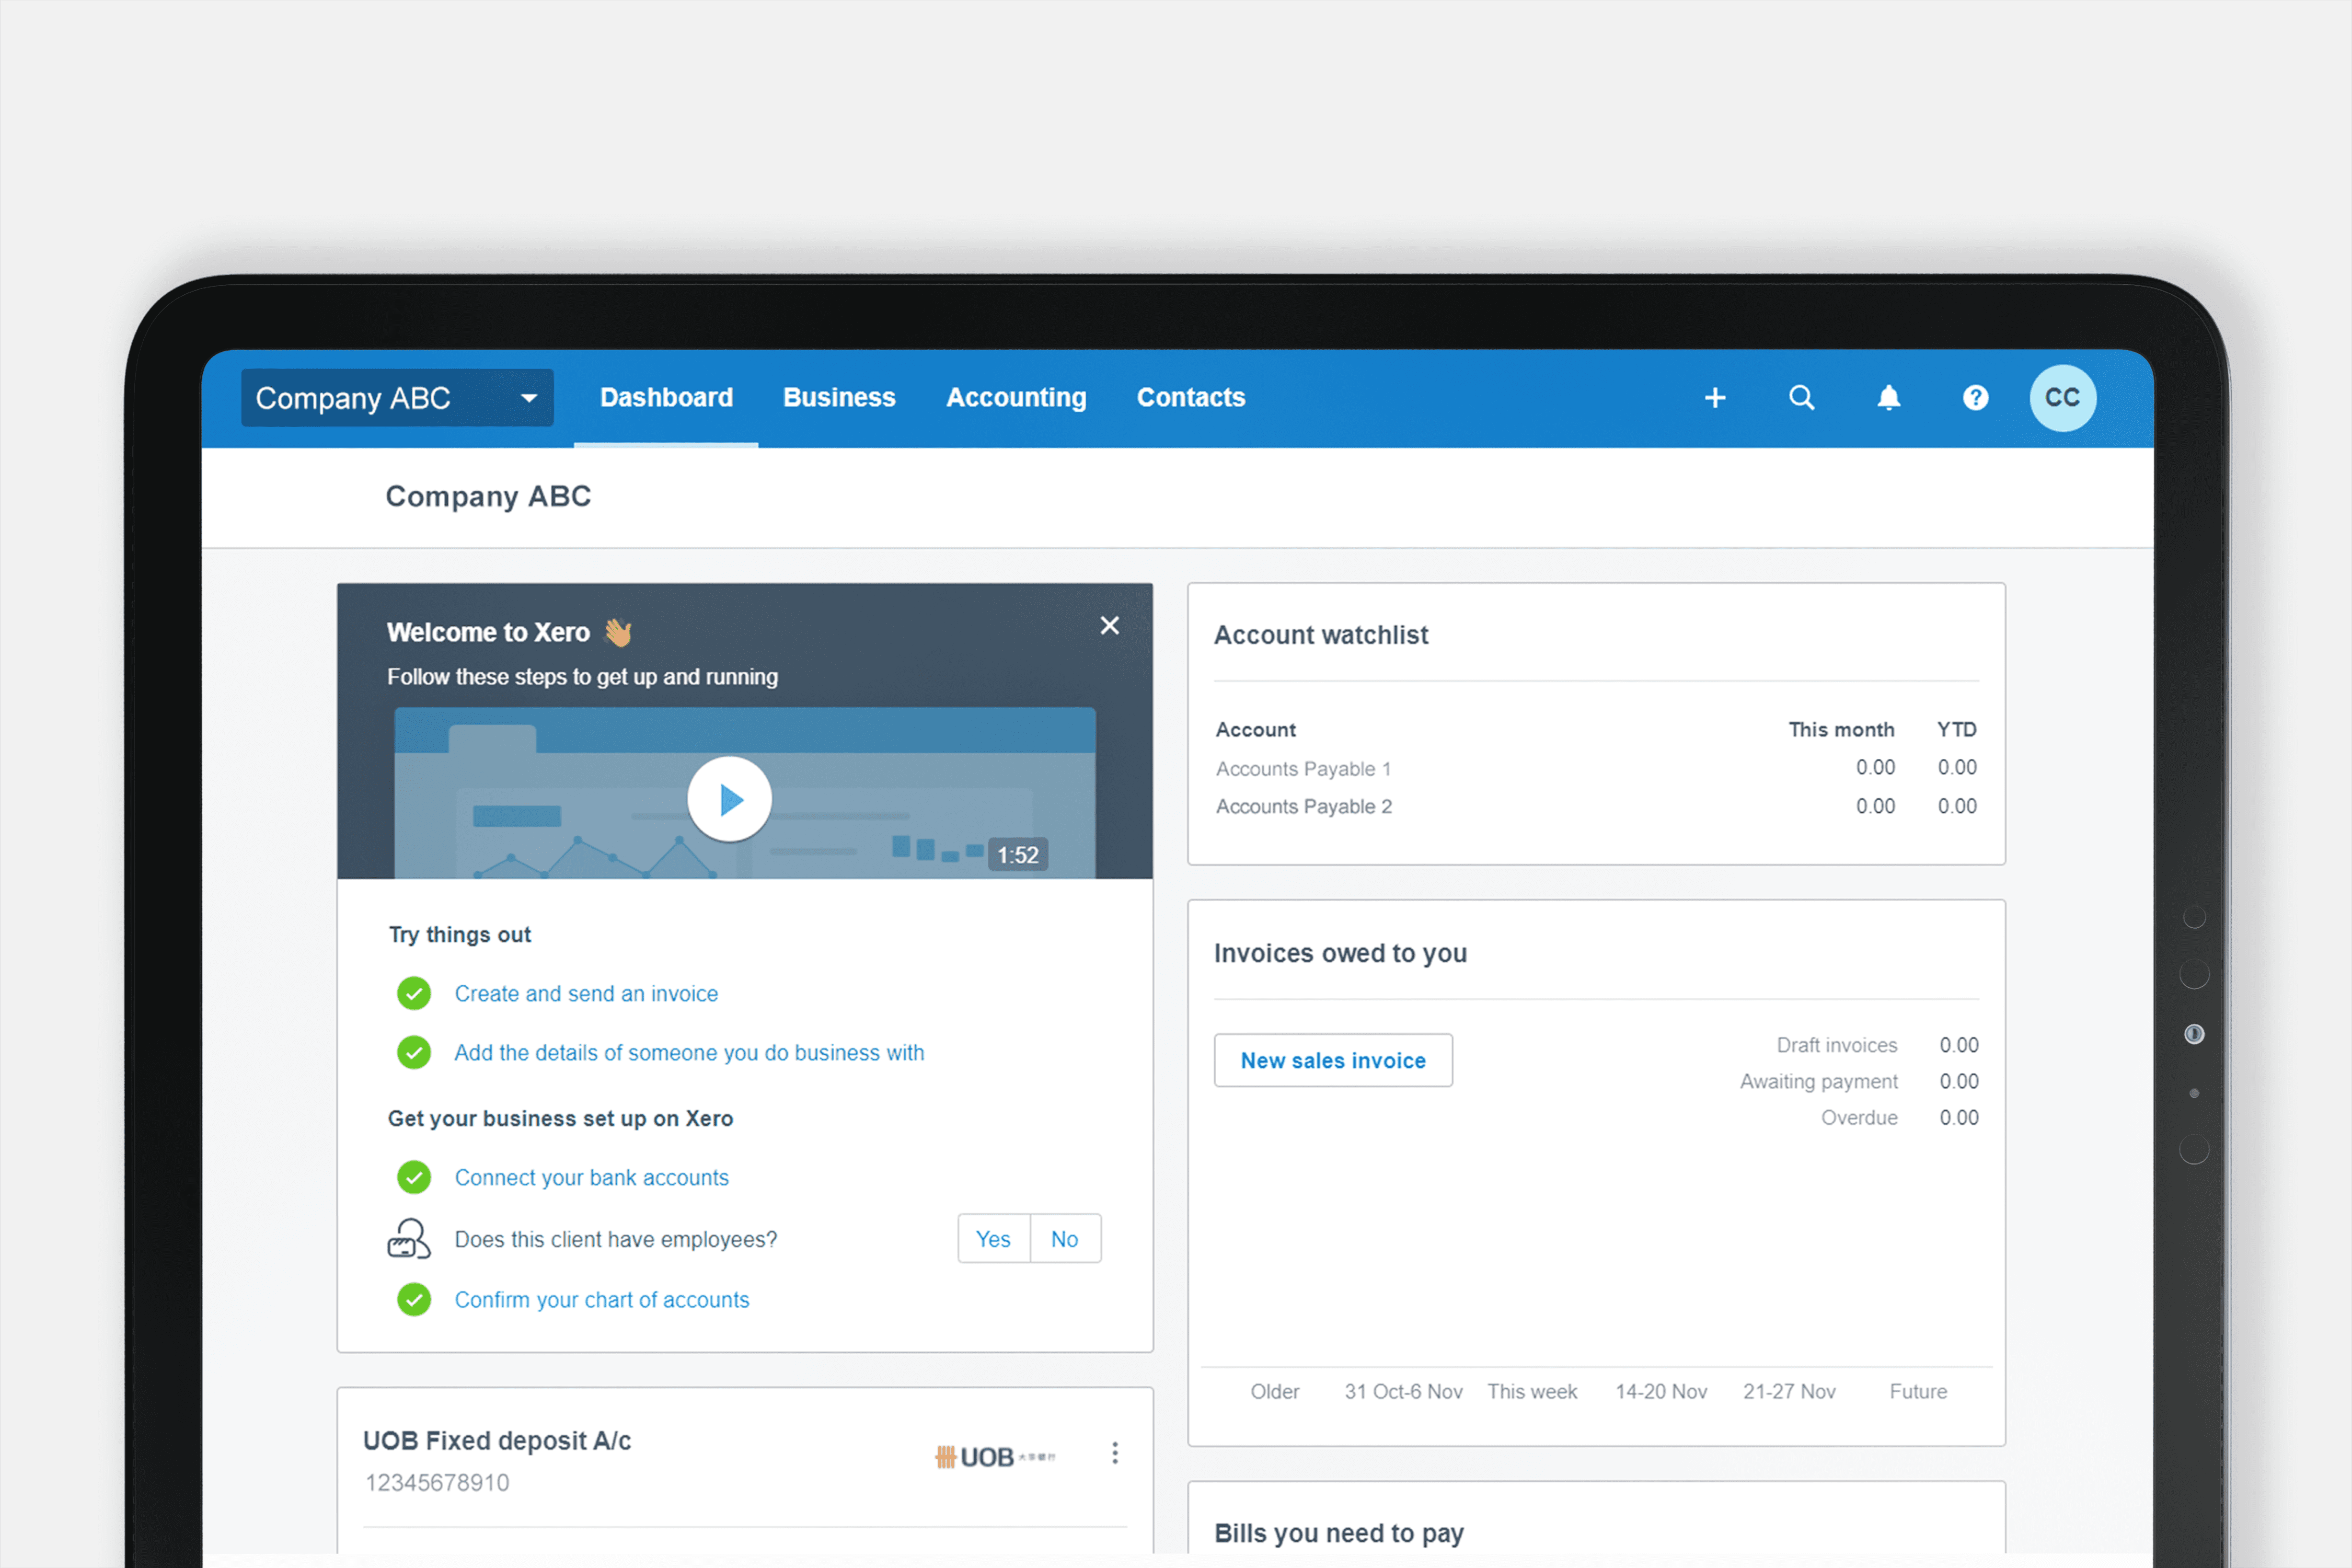Open UOB Fixed deposit account options menu
Image resolution: width=2352 pixels, height=1568 pixels.
tap(1115, 1453)
